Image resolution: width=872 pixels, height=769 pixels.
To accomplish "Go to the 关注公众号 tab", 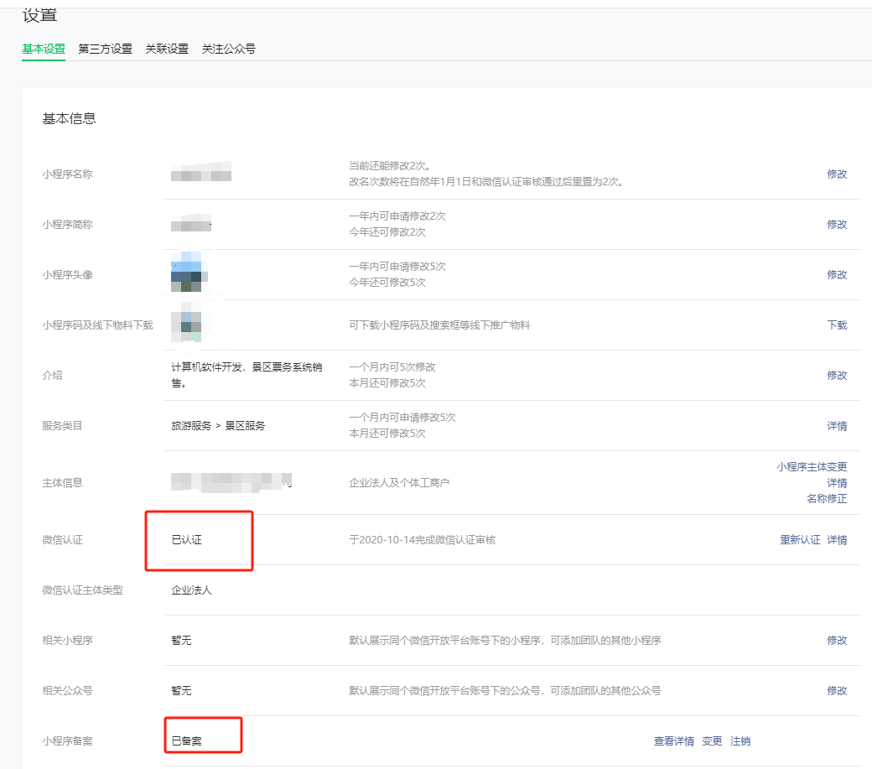I will click(228, 49).
